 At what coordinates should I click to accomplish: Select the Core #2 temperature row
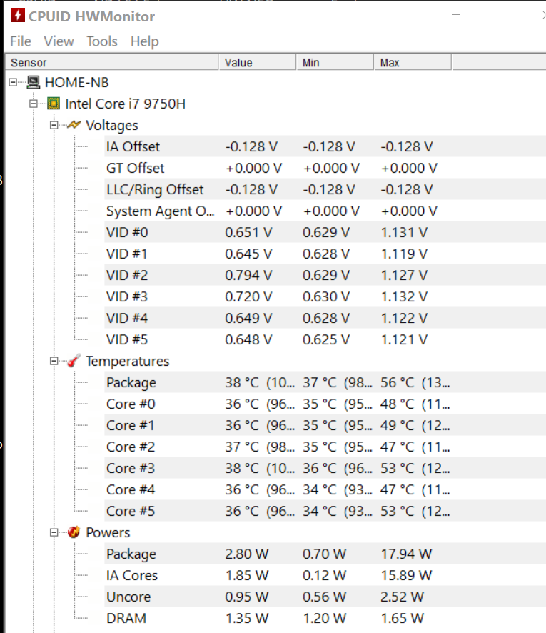[325, 447]
